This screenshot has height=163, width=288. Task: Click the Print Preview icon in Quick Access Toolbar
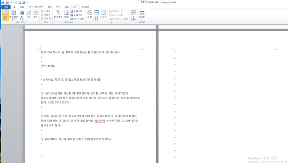pyautogui.click(x=20, y=2)
